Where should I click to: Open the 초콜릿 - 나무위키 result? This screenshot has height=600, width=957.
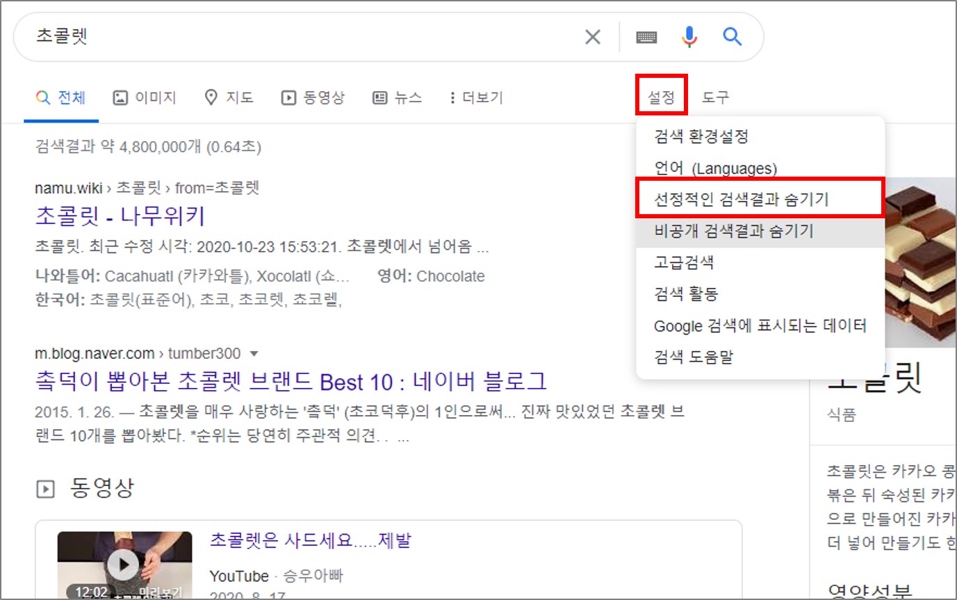point(120,216)
